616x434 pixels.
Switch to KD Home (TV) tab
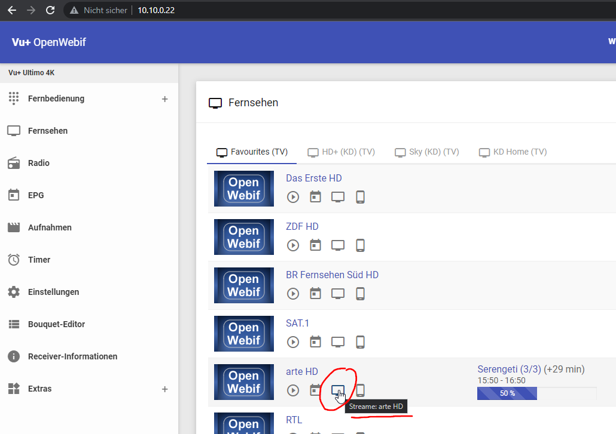pos(513,152)
